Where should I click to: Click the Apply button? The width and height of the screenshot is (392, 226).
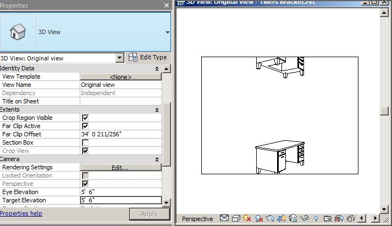click(x=150, y=214)
